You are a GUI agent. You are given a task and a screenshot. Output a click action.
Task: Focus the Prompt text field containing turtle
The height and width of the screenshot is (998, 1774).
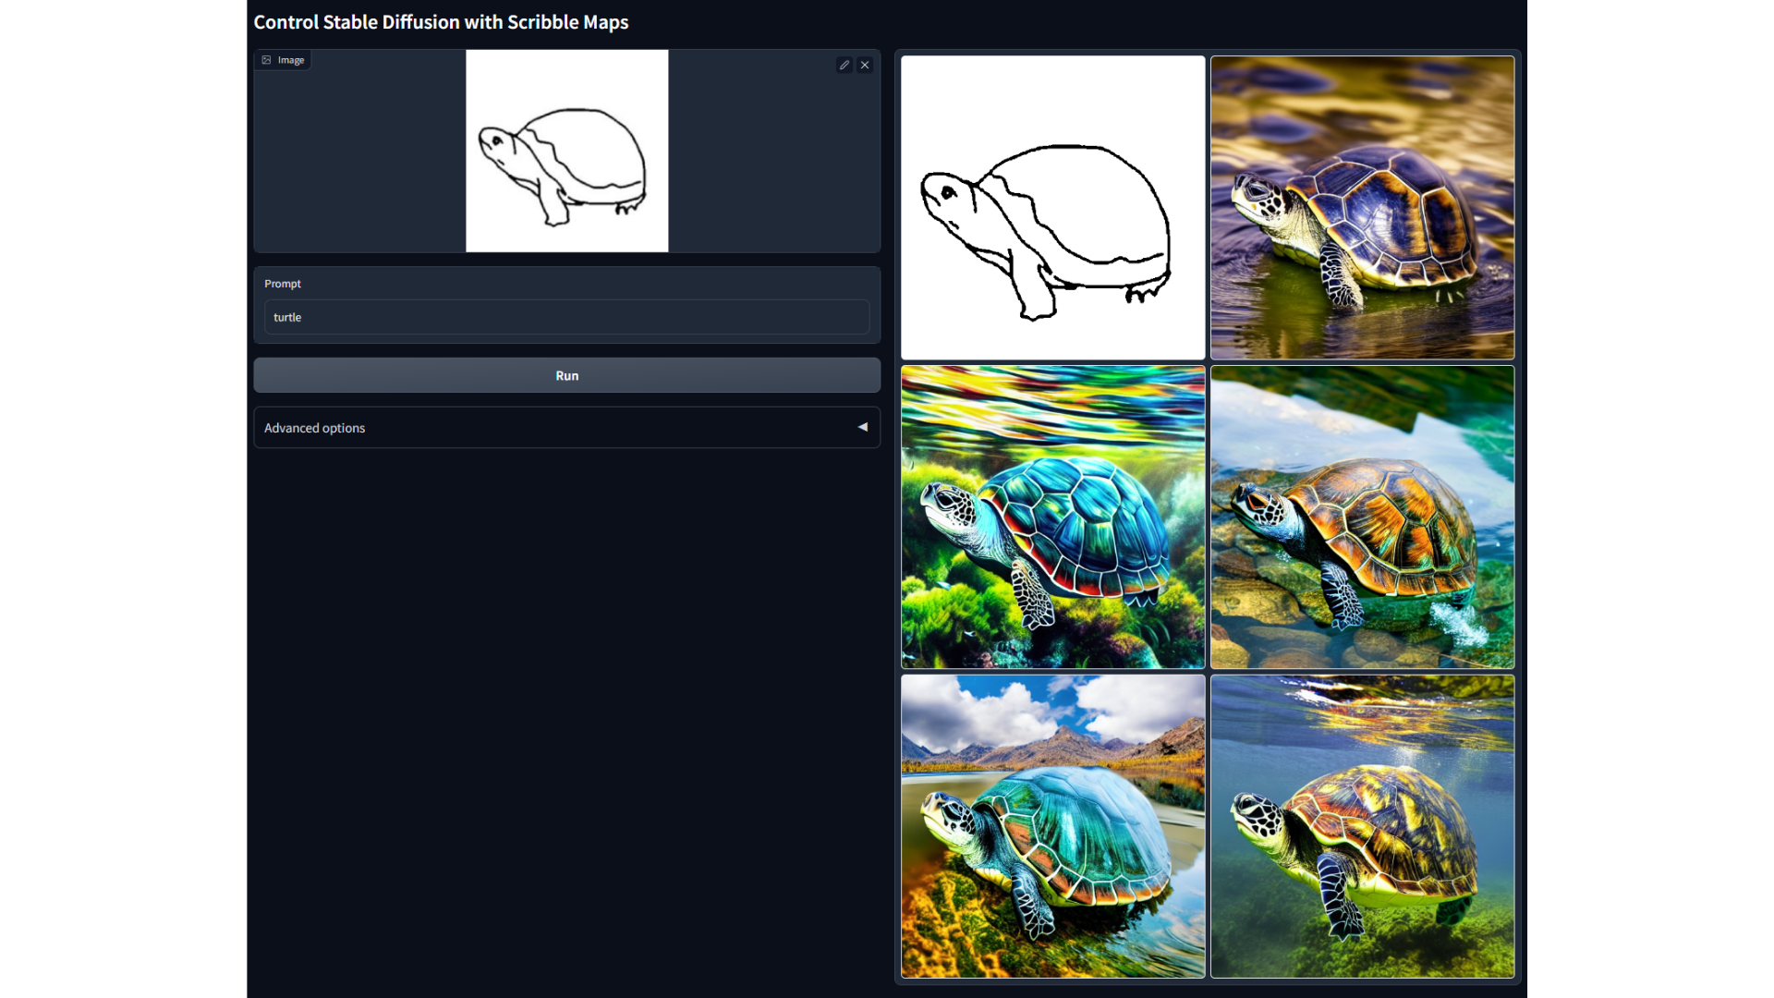566,317
